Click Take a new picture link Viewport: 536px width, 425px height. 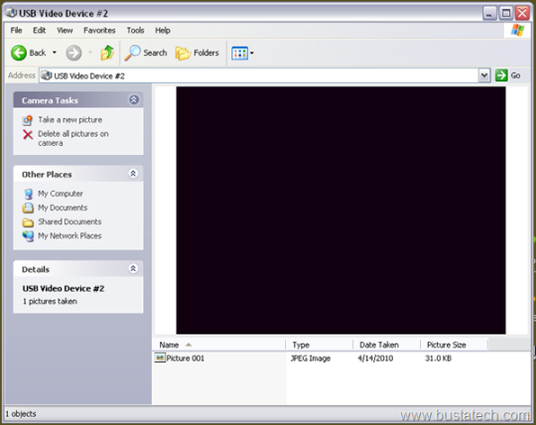pos(70,120)
